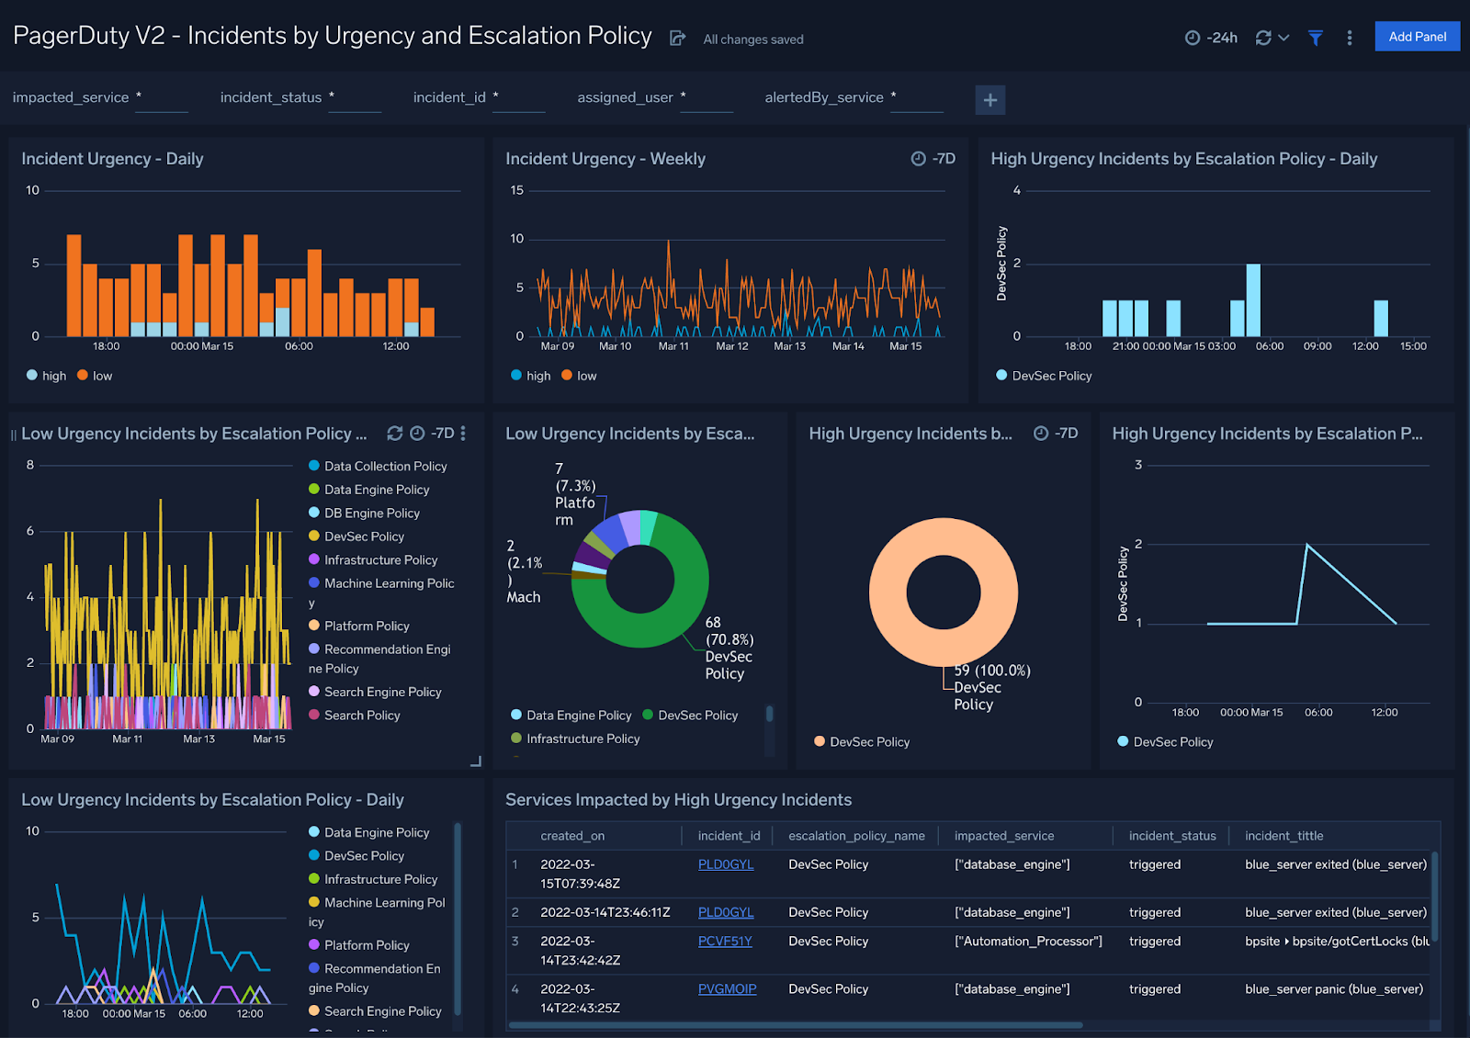Toggle the high legend in Incident Urgency Daily
1470x1038 pixels.
pyautogui.click(x=46, y=375)
